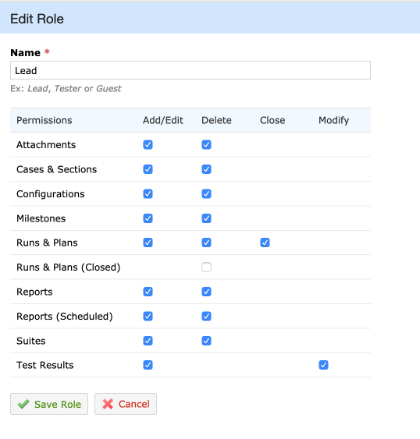Toggle Runs & Plans Close permission
The height and width of the screenshot is (439, 420).
coord(265,243)
